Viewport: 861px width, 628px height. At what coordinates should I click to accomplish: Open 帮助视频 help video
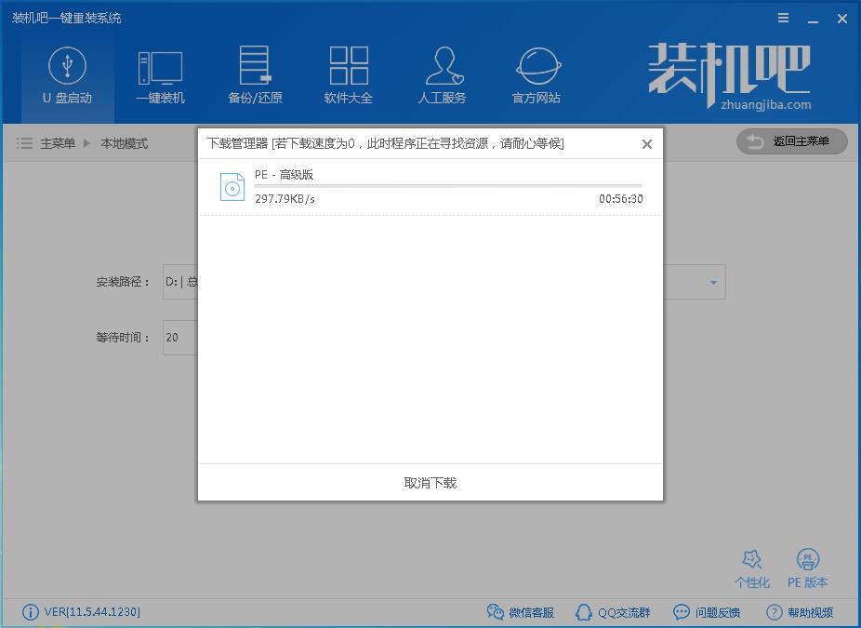click(x=800, y=612)
